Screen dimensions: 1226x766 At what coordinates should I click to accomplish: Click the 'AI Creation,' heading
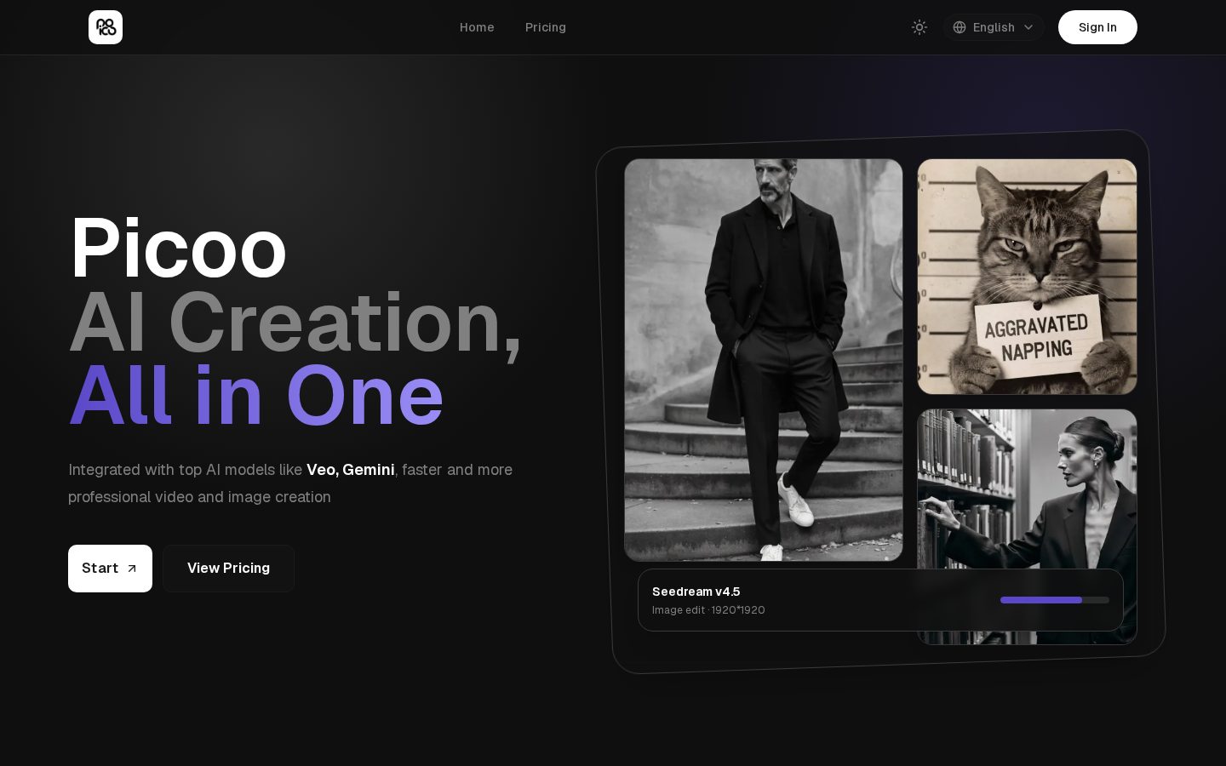coord(295,323)
